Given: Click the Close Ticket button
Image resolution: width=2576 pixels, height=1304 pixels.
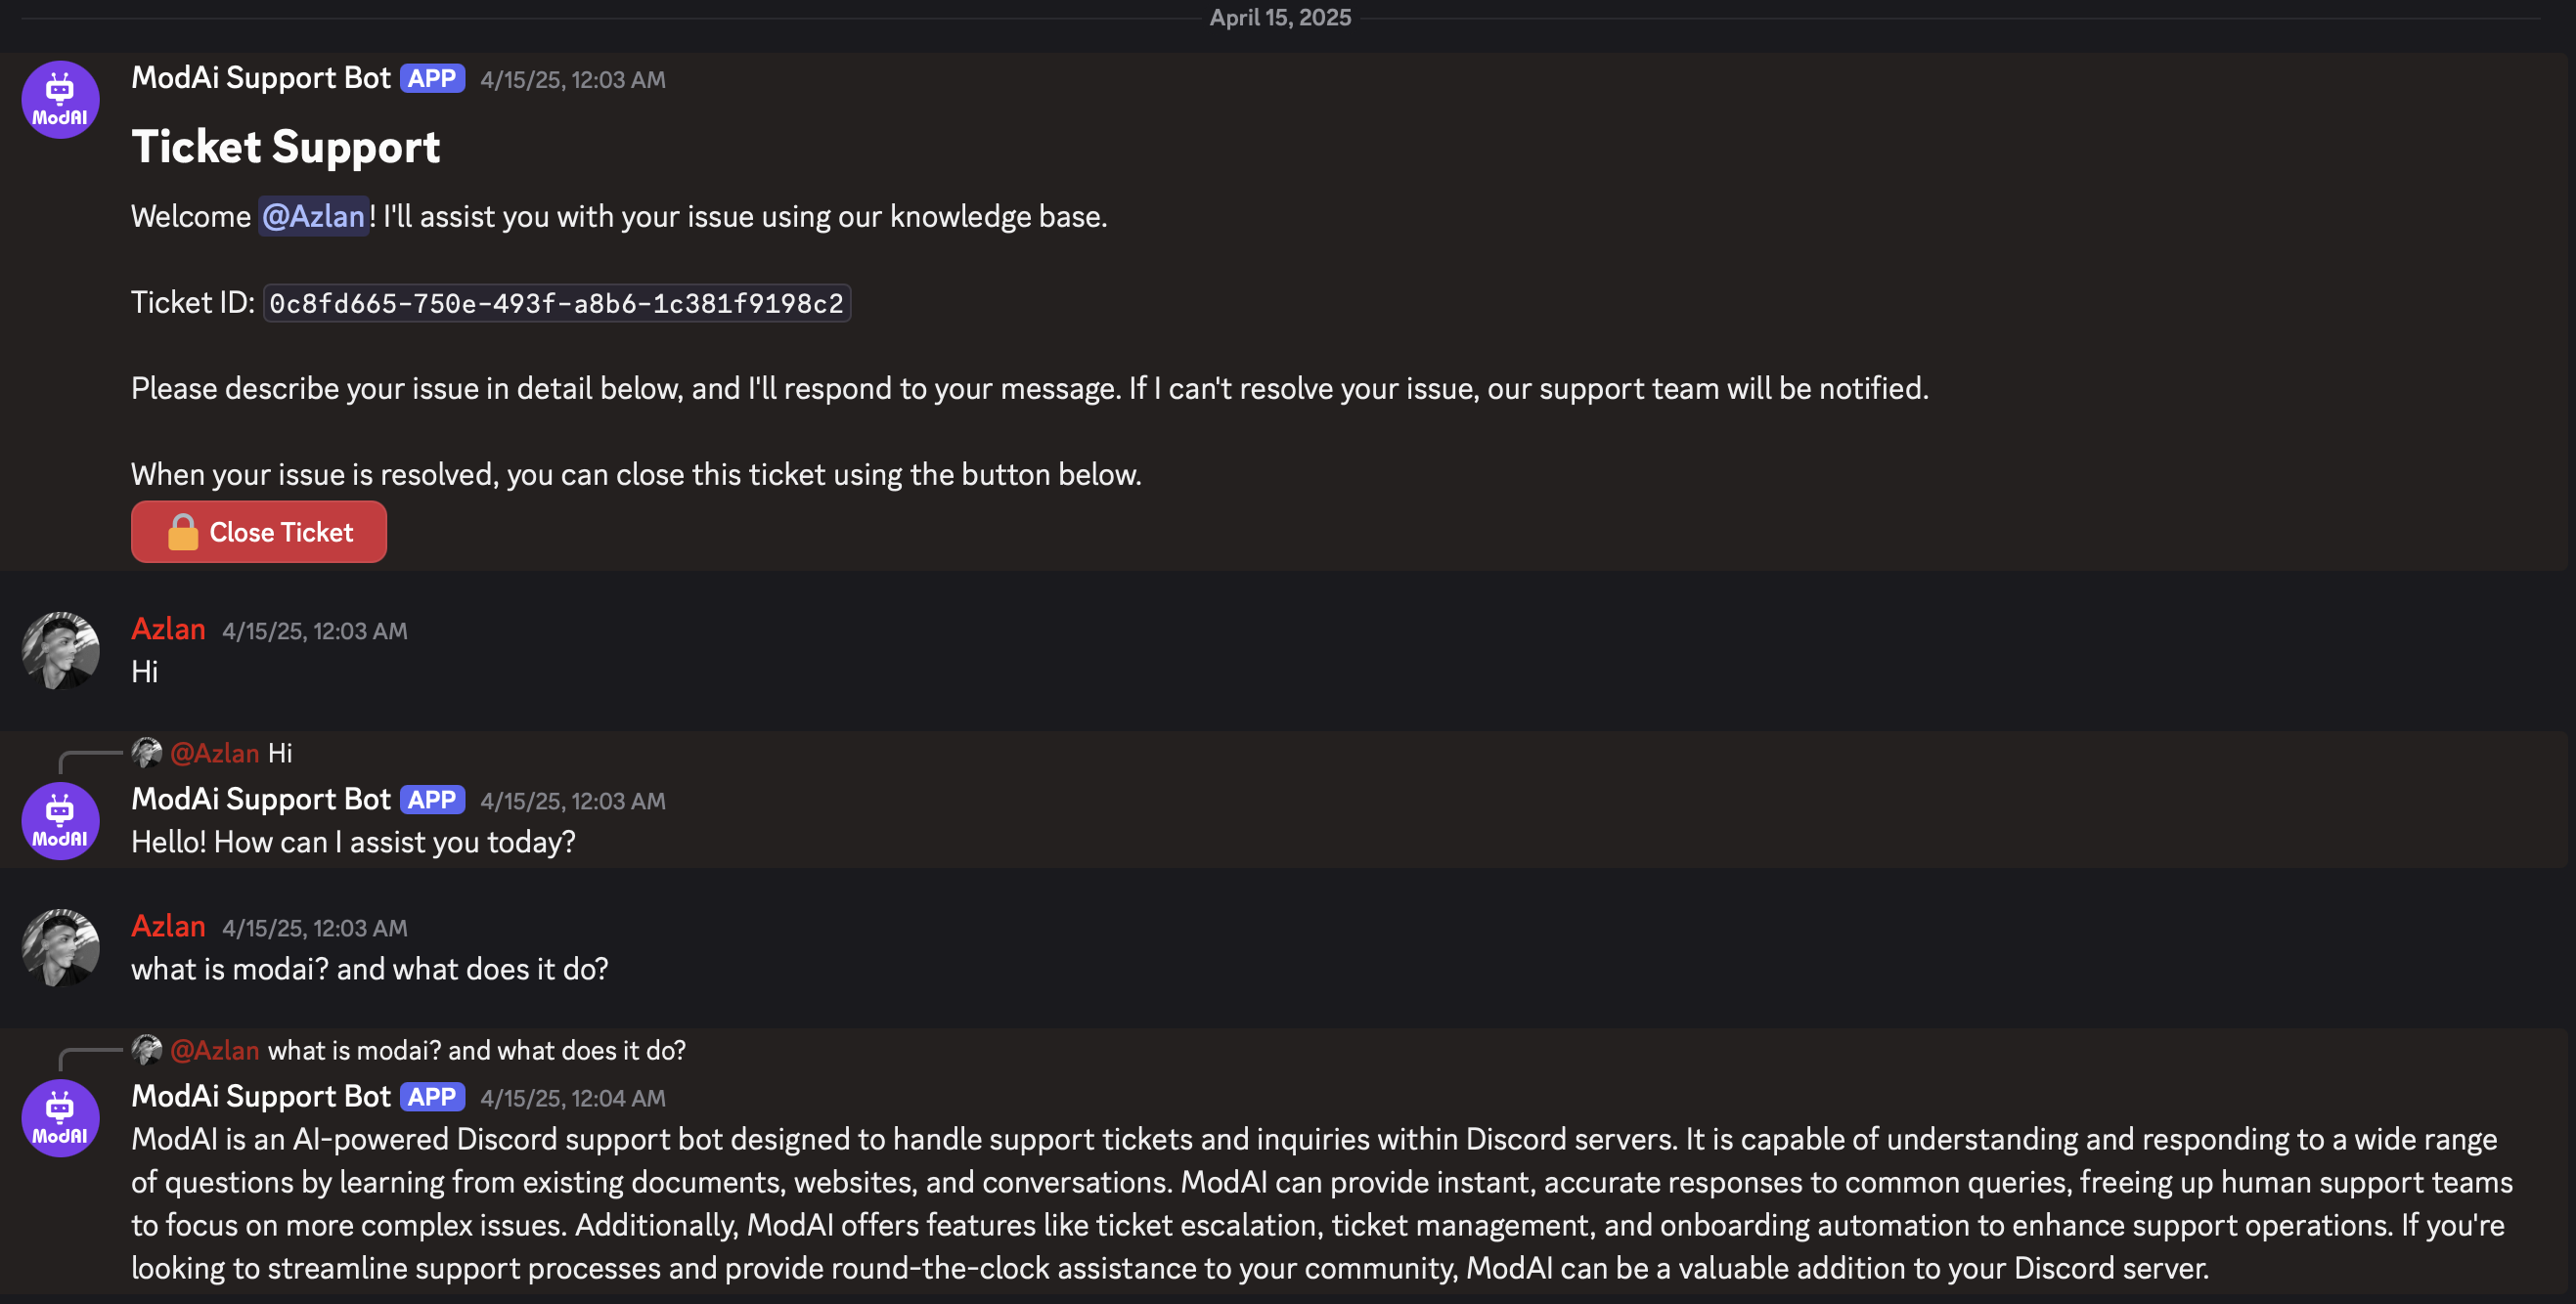Looking at the screenshot, I should tap(259, 533).
